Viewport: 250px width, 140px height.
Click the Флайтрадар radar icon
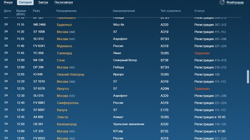point(222,2)
